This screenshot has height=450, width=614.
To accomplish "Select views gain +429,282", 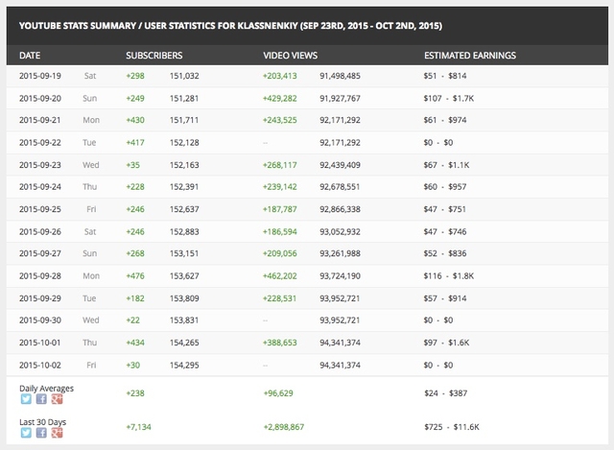I will (x=279, y=98).
